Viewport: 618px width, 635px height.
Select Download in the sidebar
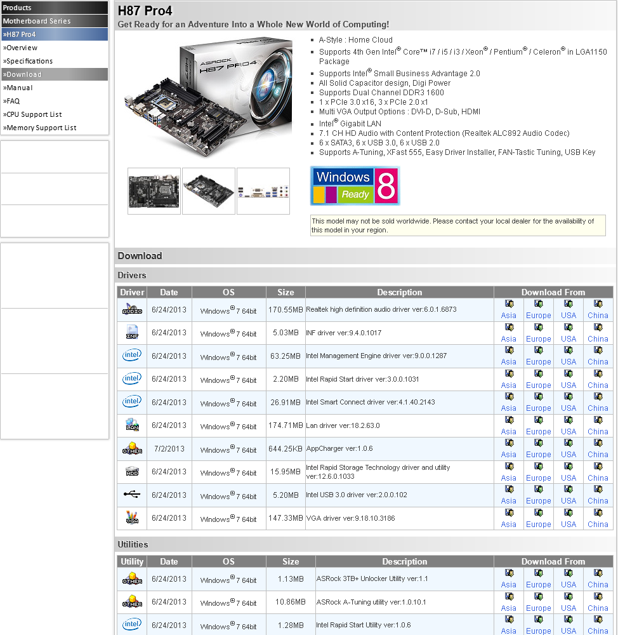tap(55, 74)
